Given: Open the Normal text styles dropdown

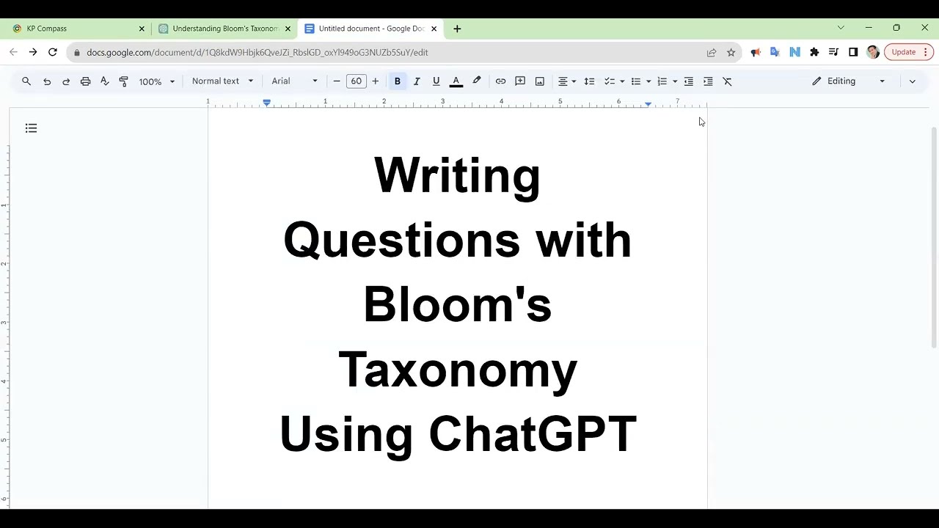Looking at the screenshot, I should (222, 81).
